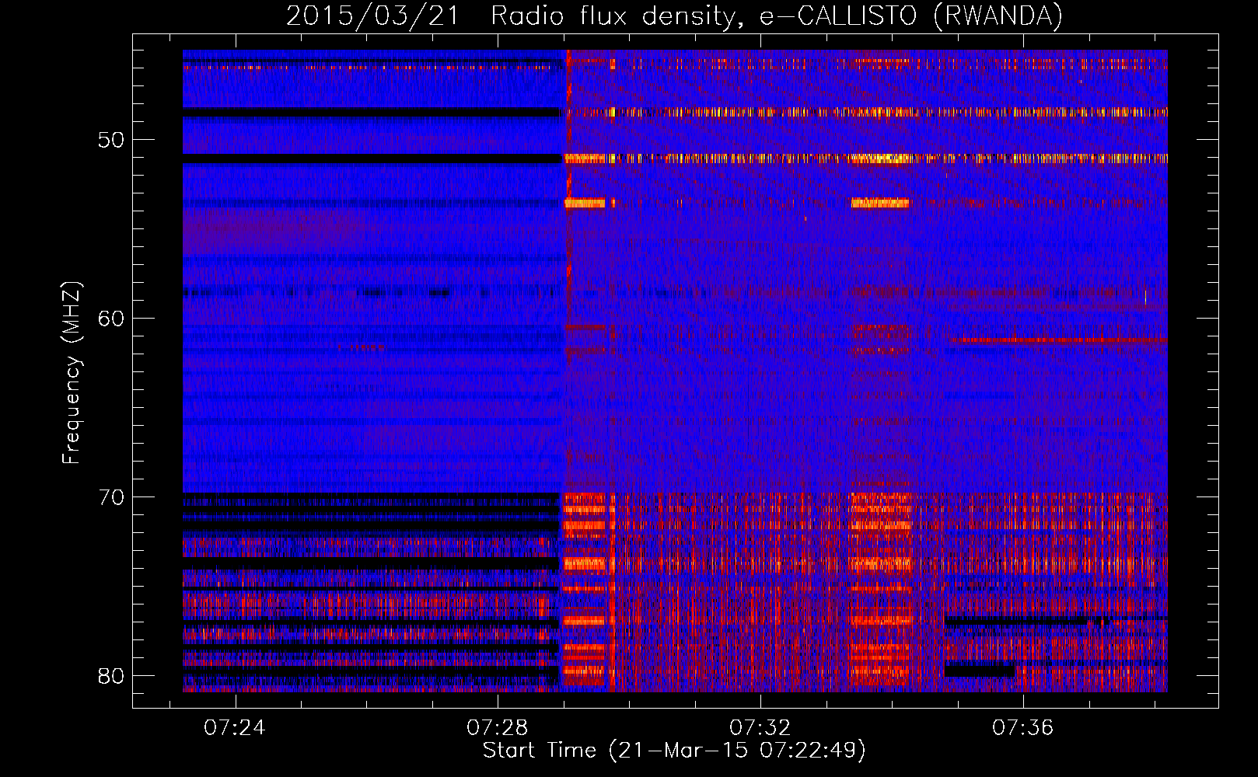Image resolution: width=1258 pixels, height=777 pixels.
Task: Click the 80 frequency tick label
Action: click(111, 676)
